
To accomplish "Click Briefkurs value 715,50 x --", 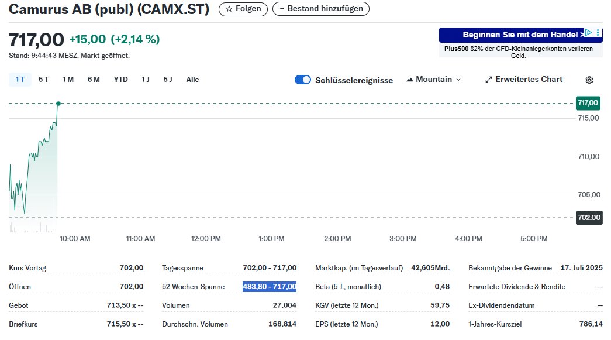I will pyautogui.click(x=125, y=324).
